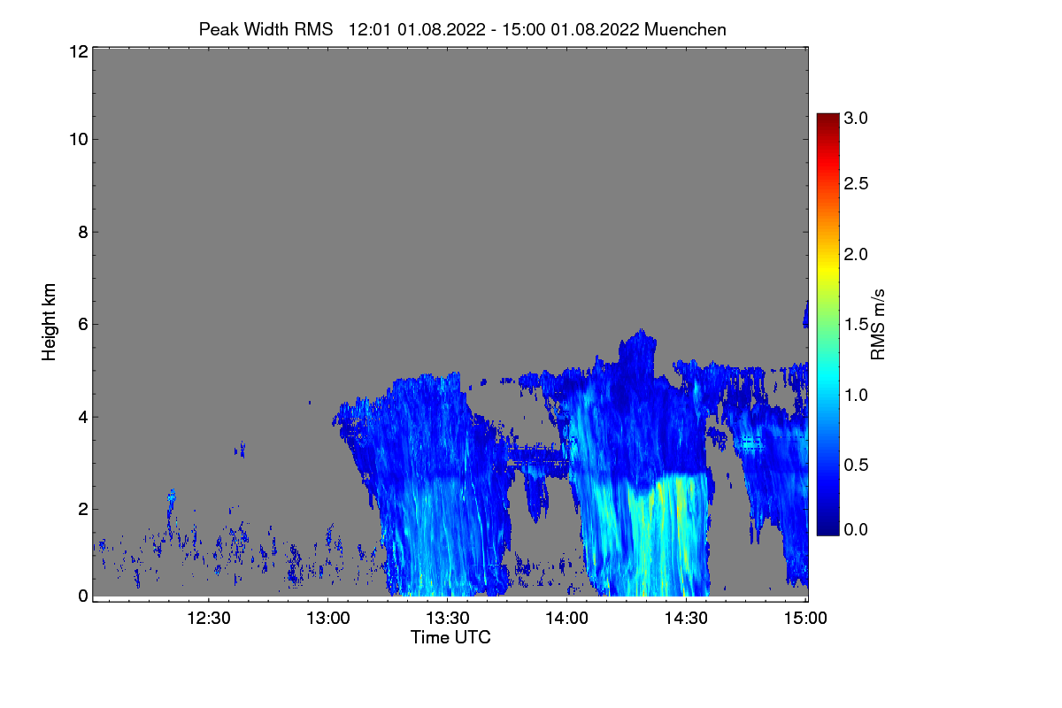Click colorbar value 1.0
Screen dimensions: 1062x708
coord(856,394)
